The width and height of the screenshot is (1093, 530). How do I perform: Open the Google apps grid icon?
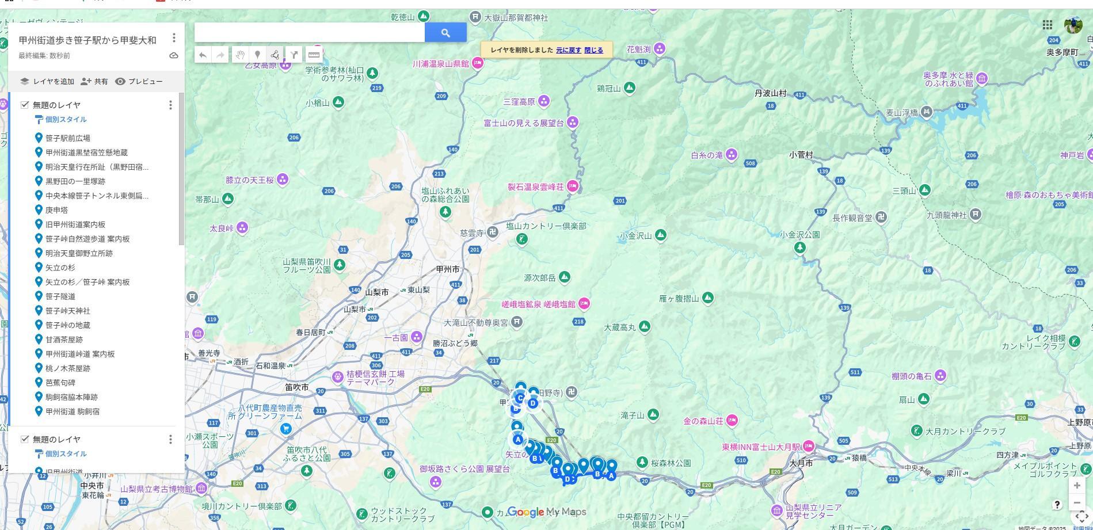[x=1048, y=25]
